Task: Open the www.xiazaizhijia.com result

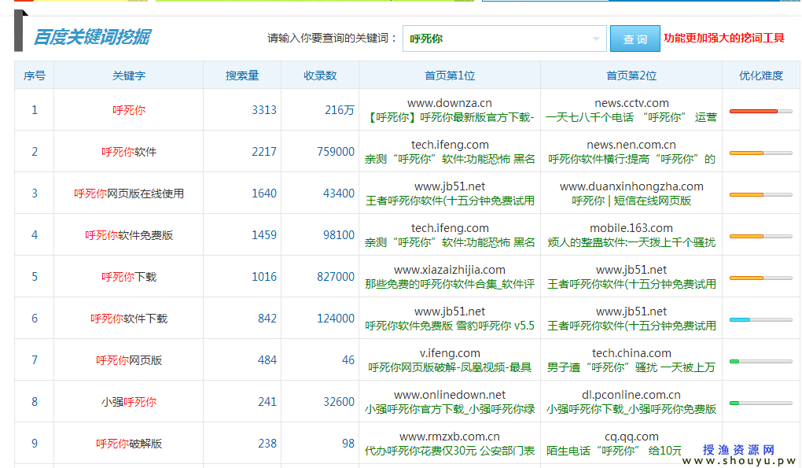Action: [x=450, y=270]
